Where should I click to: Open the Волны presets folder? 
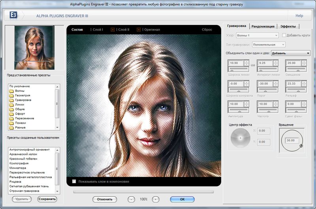coord(19,91)
